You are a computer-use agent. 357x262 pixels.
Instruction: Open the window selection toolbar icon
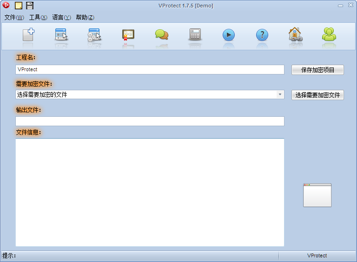61,34
